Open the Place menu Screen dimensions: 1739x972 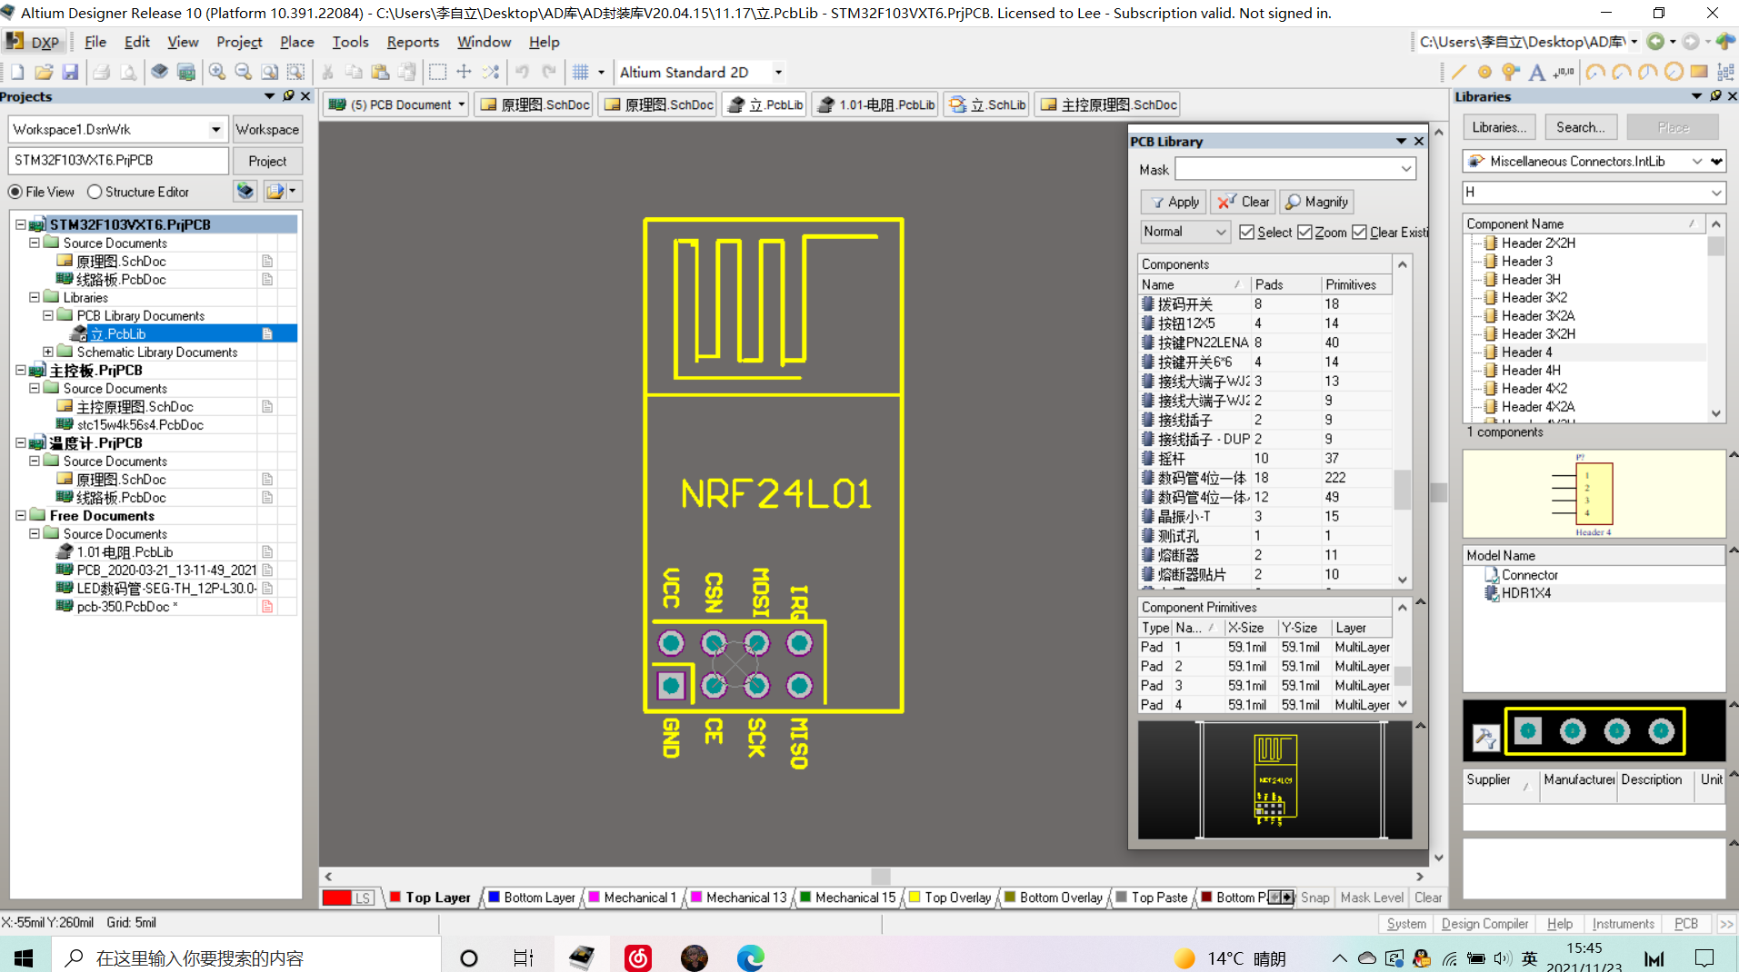pos(296,42)
